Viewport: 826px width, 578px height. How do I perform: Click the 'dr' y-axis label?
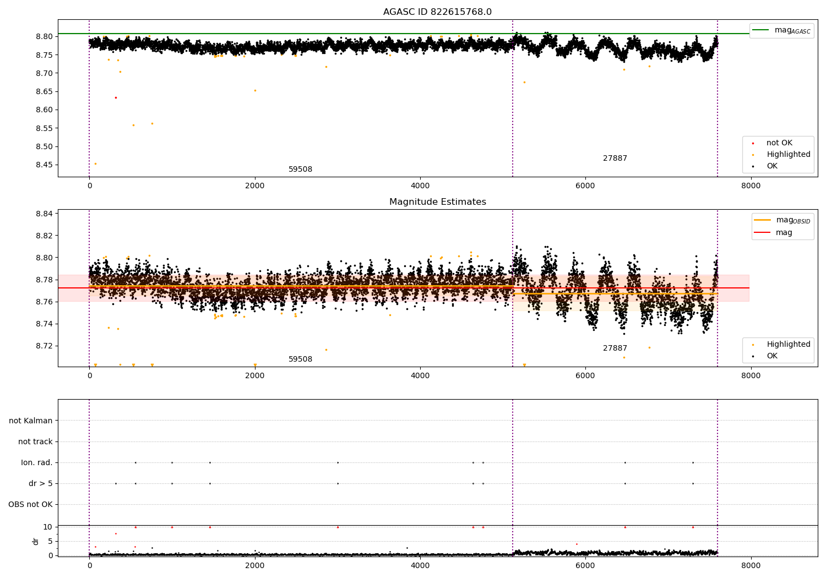click(36, 541)
